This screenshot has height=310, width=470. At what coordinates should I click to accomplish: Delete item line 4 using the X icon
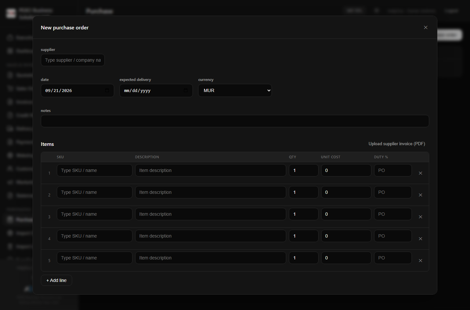tap(420, 239)
